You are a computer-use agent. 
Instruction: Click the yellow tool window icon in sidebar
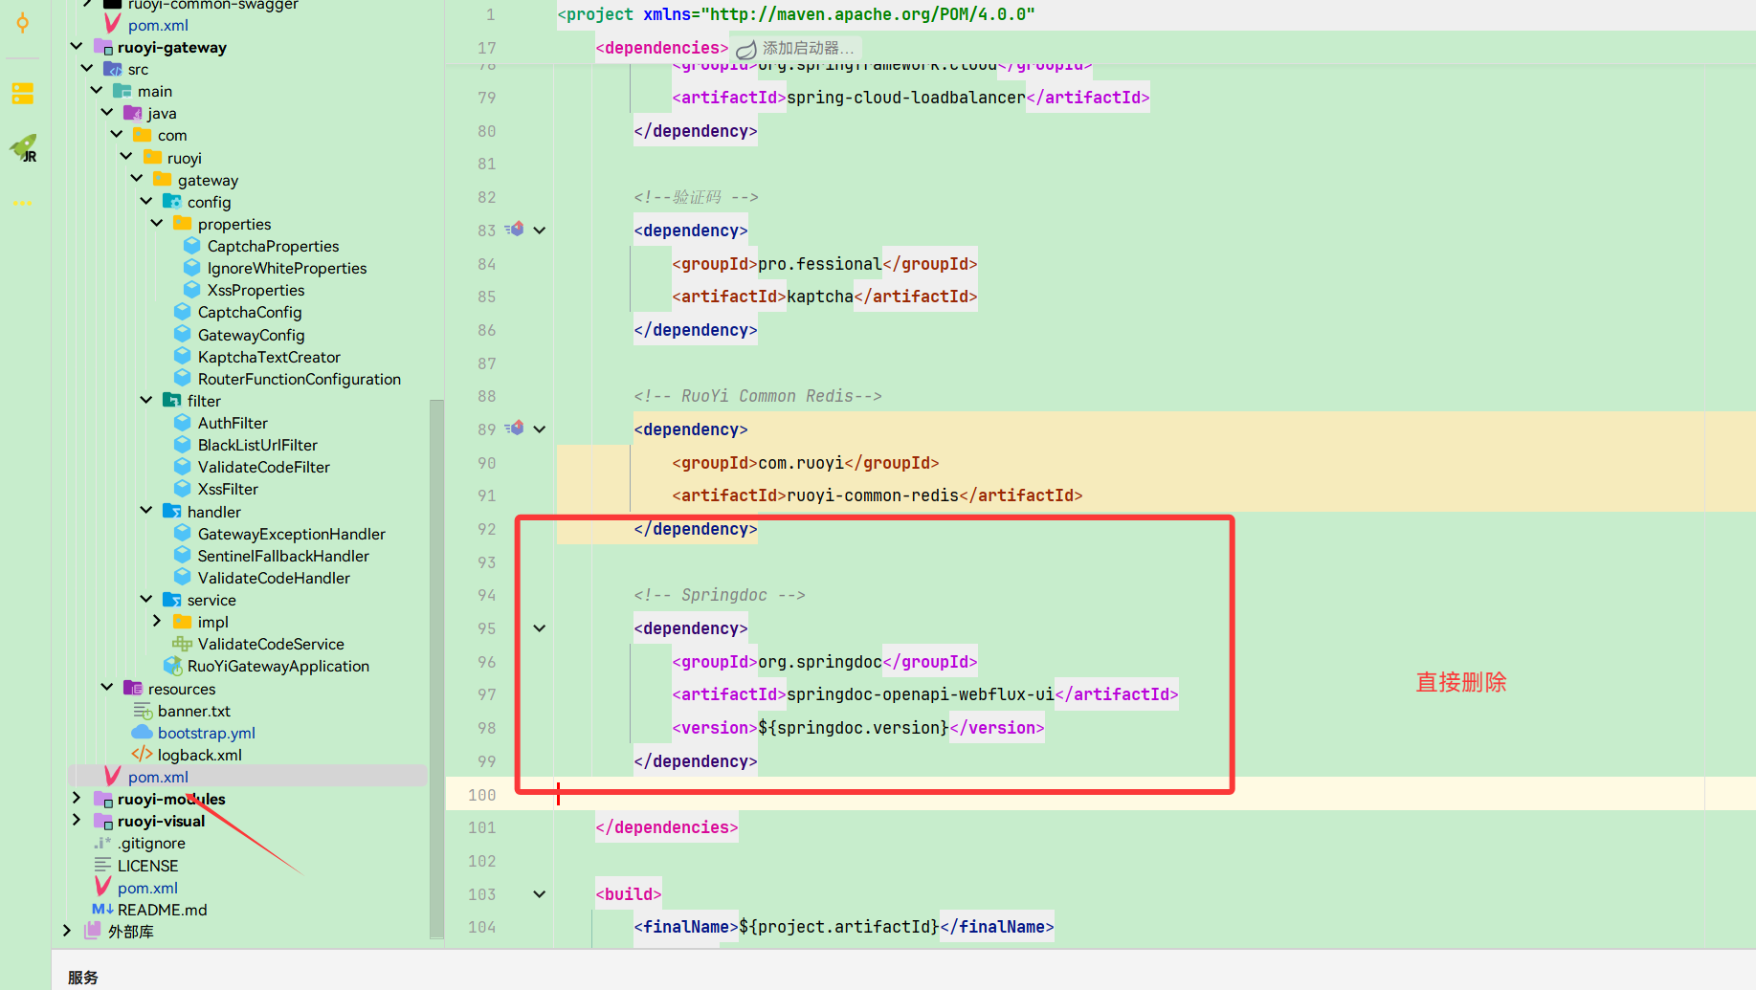[x=22, y=94]
